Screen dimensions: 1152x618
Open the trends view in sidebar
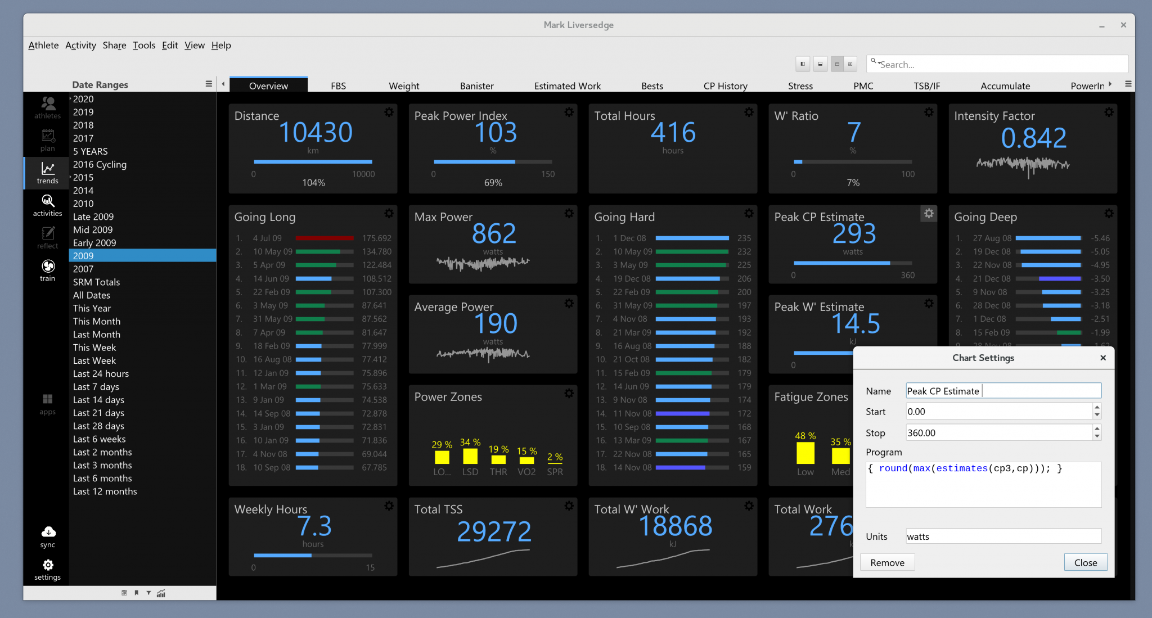47,173
